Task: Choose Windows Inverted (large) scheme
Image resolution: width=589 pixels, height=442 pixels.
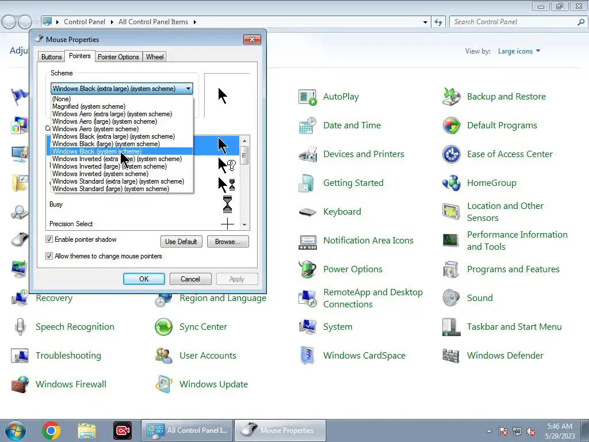Action: click(122, 166)
